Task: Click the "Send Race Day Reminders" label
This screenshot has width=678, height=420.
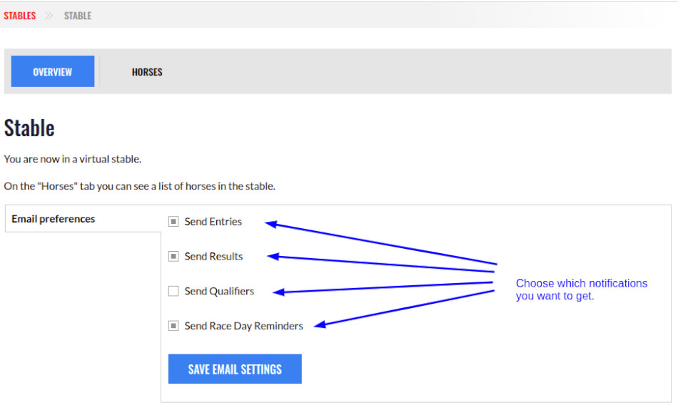Action: click(243, 326)
